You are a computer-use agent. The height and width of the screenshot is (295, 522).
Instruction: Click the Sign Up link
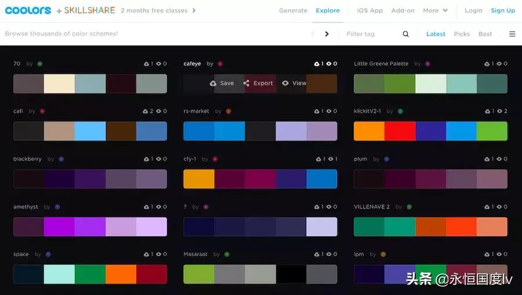coord(503,10)
